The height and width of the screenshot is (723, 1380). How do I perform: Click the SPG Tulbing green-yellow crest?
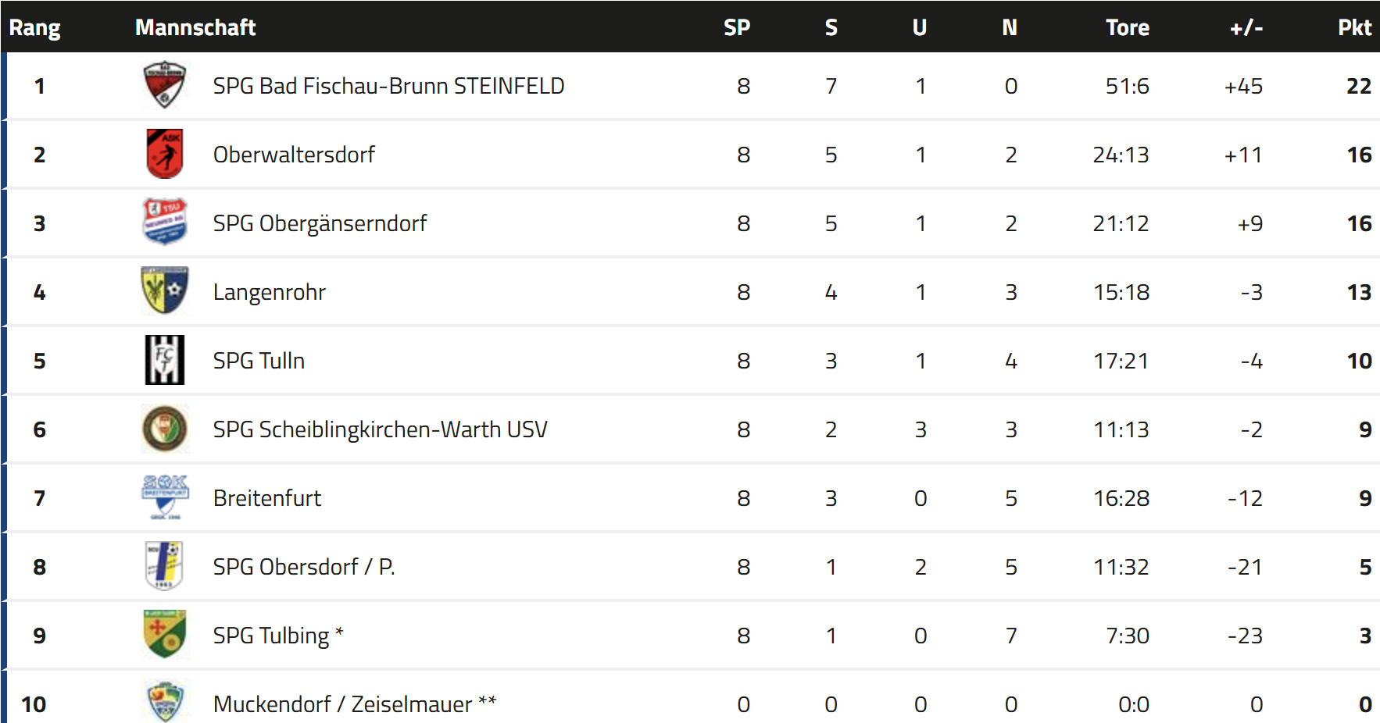pos(165,634)
